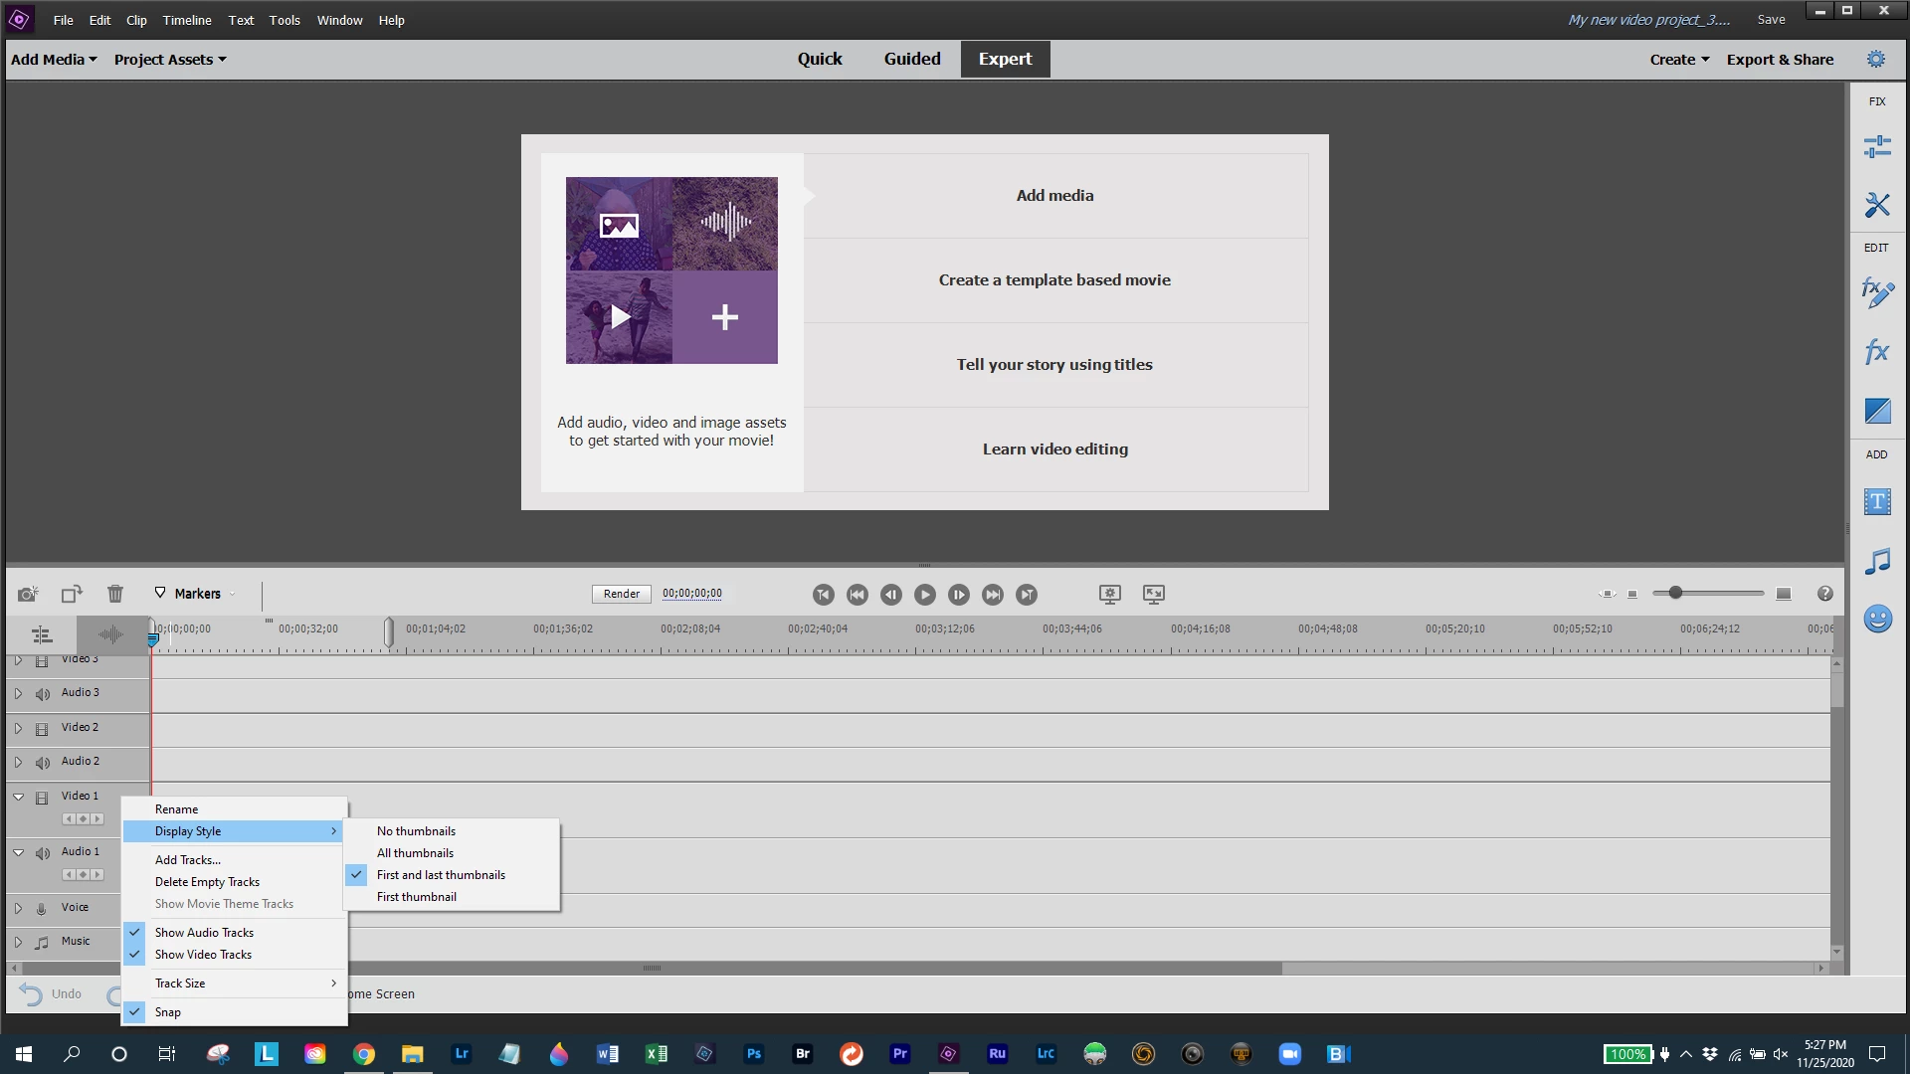Uncheck Show Video Tracks option

tap(203, 954)
